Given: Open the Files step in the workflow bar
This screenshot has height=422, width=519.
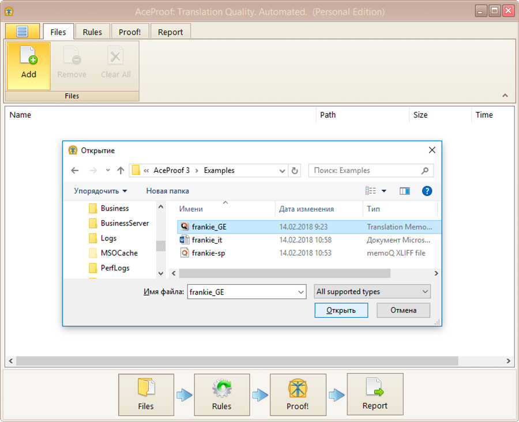Looking at the screenshot, I should pos(146,394).
